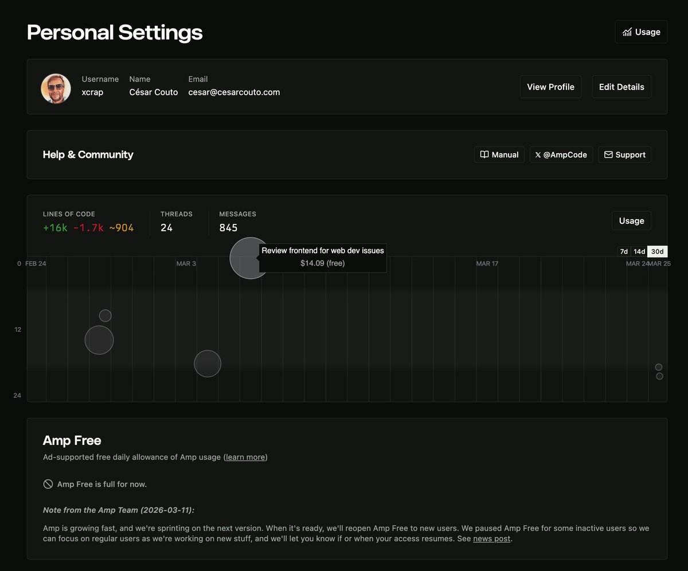This screenshot has width=688, height=571.
Task: Click Edit Details button
Action: click(x=621, y=87)
